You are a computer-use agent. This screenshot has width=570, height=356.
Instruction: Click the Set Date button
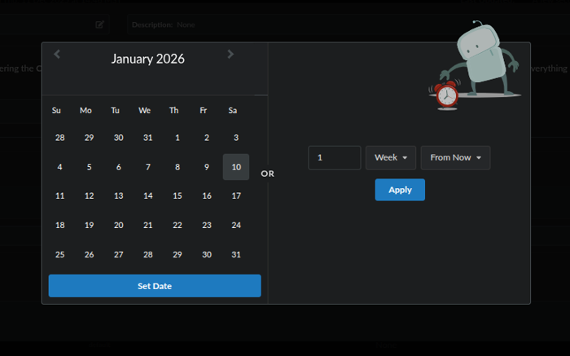coord(155,286)
